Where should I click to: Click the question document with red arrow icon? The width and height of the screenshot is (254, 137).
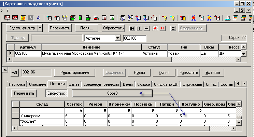pos(217,18)
